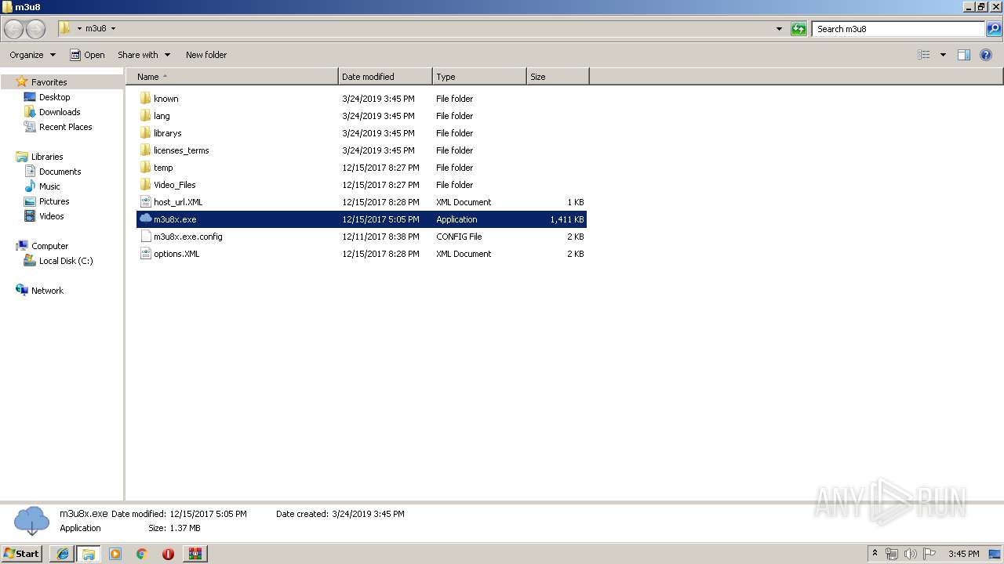Select the m3u8x.exe cloud icon

(145, 219)
